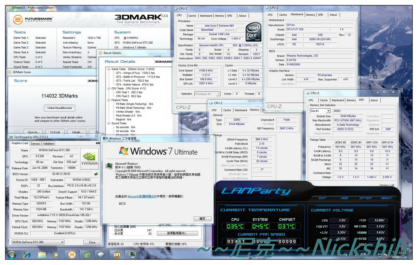Click Online ResultBrowser button
418x265 pixels.
coord(60,108)
